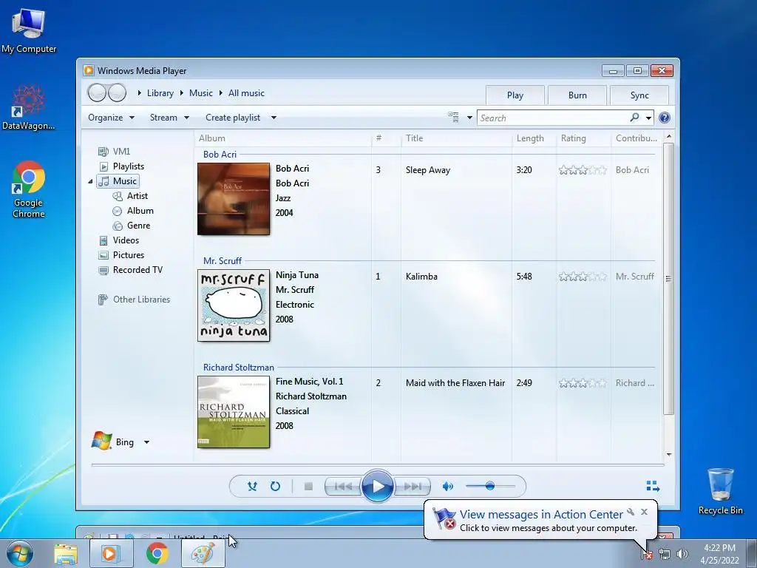
Task: Click the Fine Music Vol. 1 album cover
Action: coord(234,412)
